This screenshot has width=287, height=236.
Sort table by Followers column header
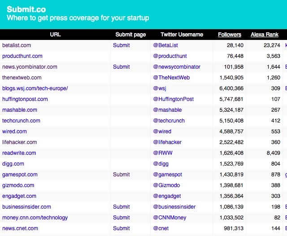pos(230,35)
